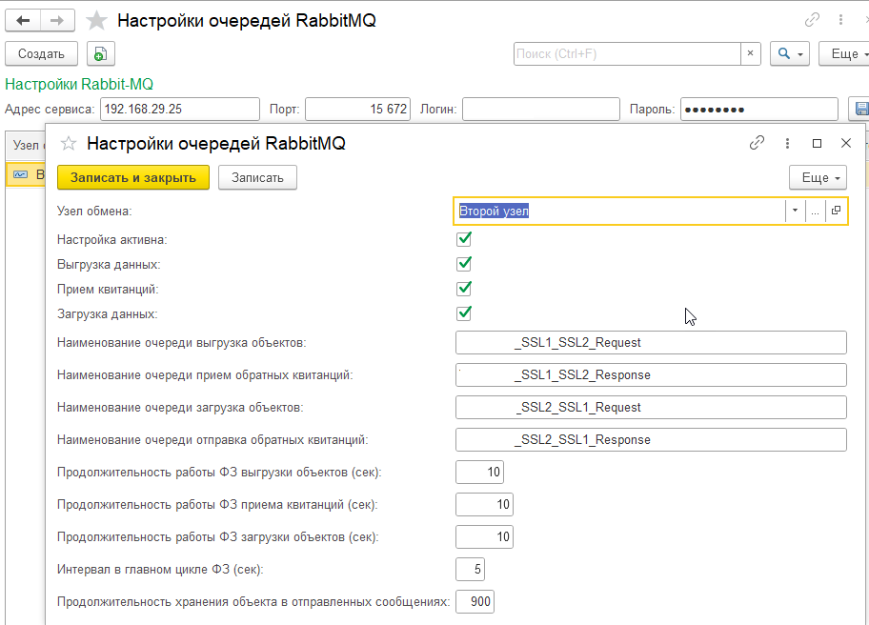Viewport: 869px width, 625px height.
Task: Open main window three-dot menu
Action: [x=840, y=20]
